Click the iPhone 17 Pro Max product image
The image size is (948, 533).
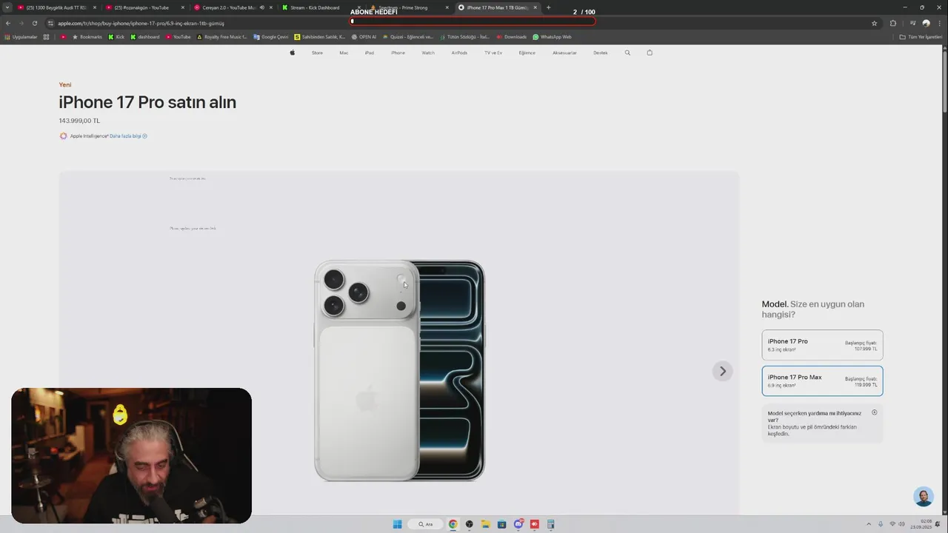coord(400,370)
